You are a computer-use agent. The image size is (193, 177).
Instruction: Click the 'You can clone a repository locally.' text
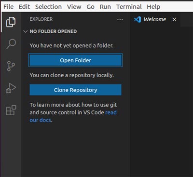coord(72,75)
